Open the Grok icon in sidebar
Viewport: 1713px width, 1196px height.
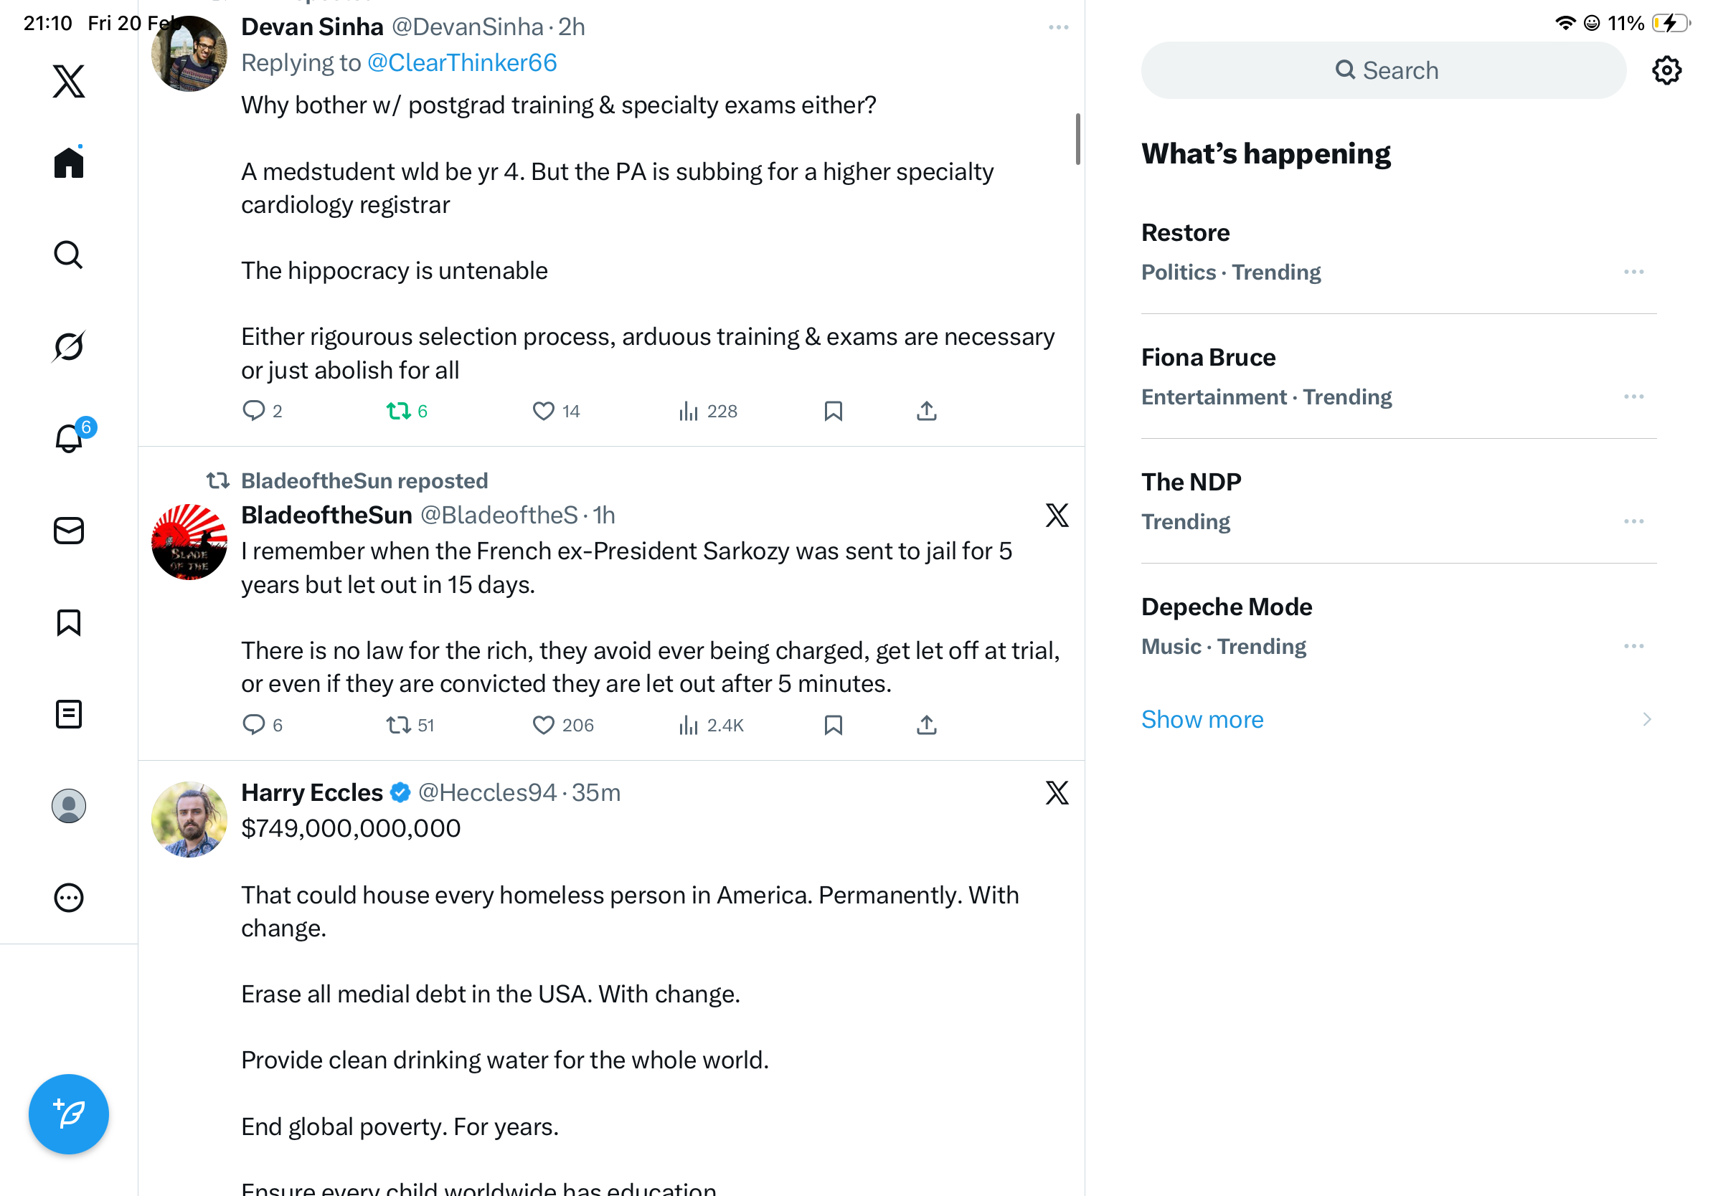tap(69, 346)
